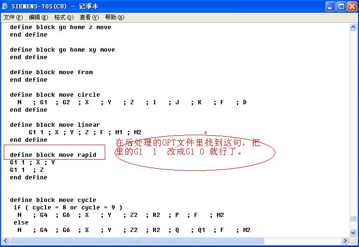359x247 pixels.
Task: Click the vertical scrollbar up arrow
Action: pyautogui.click(x=353, y=27)
